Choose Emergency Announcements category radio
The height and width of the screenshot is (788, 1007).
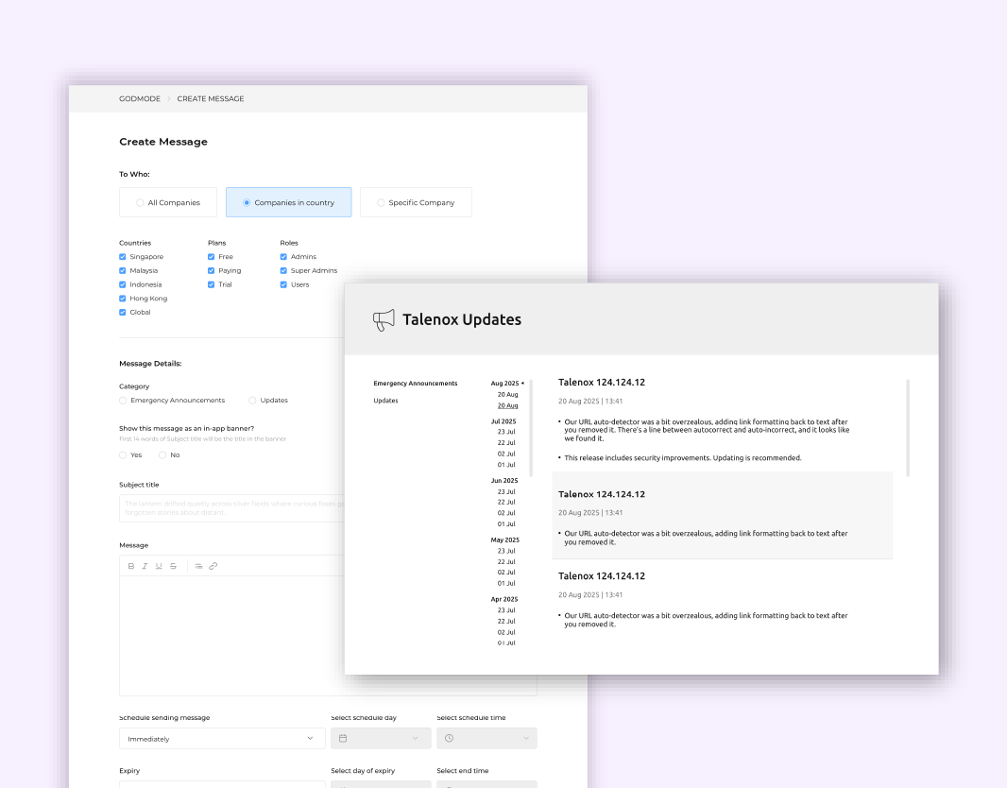(x=123, y=401)
